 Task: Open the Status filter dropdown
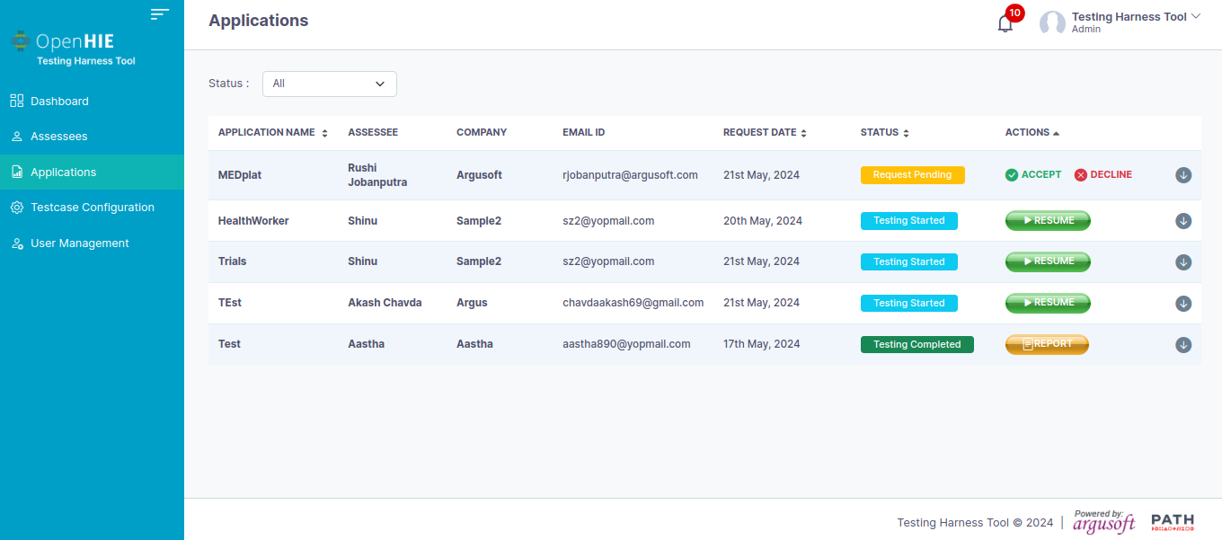point(330,84)
